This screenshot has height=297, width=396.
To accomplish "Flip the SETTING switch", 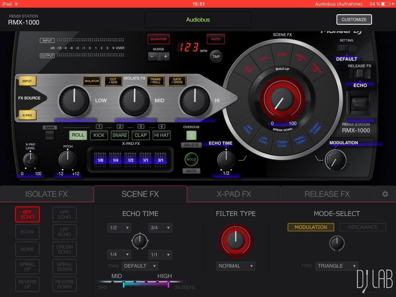I will tap(346, 48).
